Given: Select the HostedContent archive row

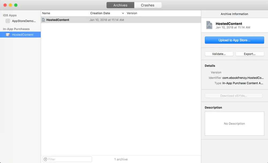Looking at the screenshot, I should [121, 20].
